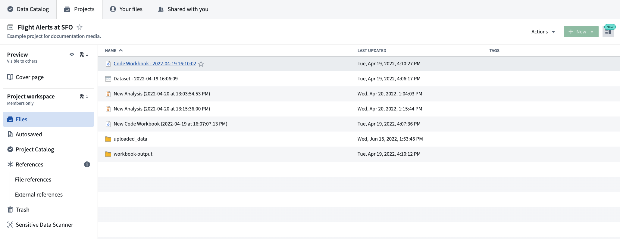Open Code Workbook - 2022-04-19 16:10:02 link
Image resolution: width=620 pixels, height=239 pixels.
point(155,64)
